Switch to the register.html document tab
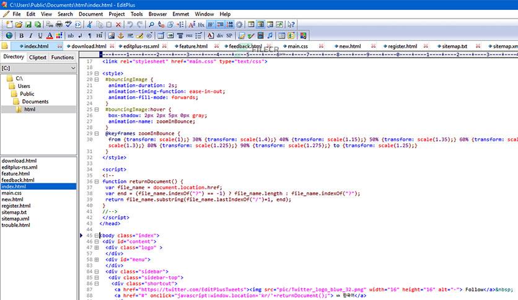The width and height of the screenshot is (518, 300). click(x=402, y=46)
